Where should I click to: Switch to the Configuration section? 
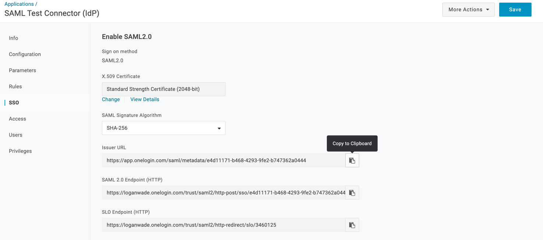[x=25, y=54]
